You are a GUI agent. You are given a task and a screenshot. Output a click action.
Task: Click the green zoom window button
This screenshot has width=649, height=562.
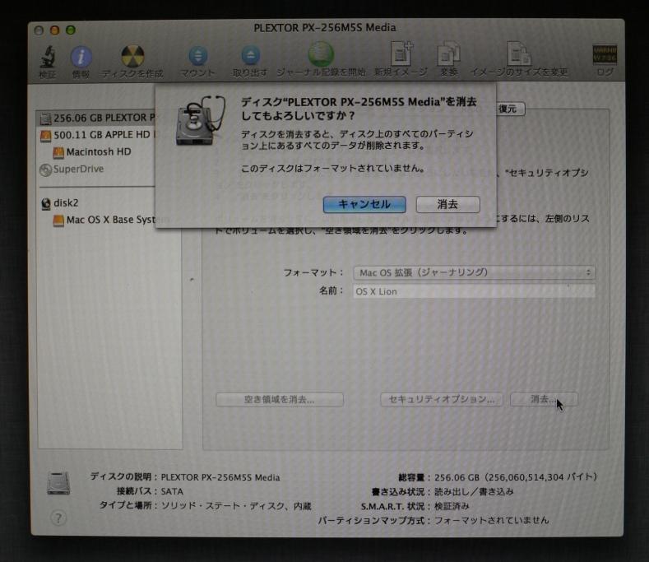coord(71,30)
